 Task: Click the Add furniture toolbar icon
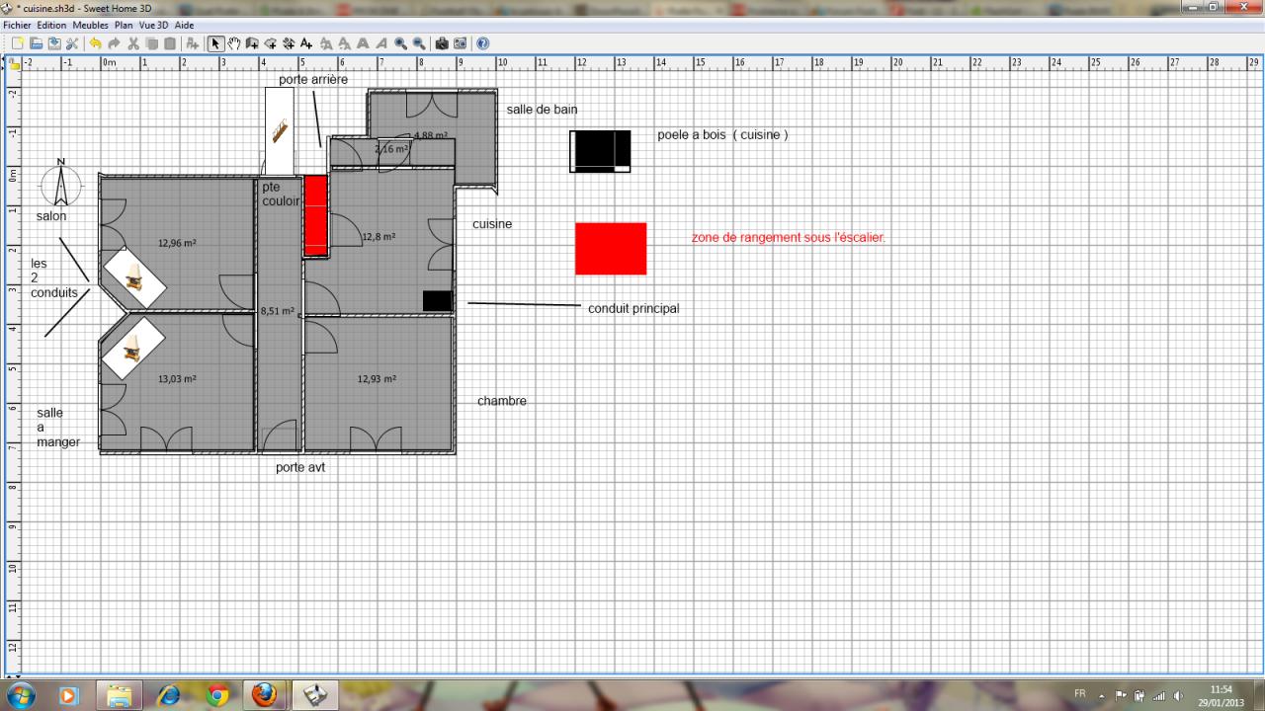tap(192, 43)
